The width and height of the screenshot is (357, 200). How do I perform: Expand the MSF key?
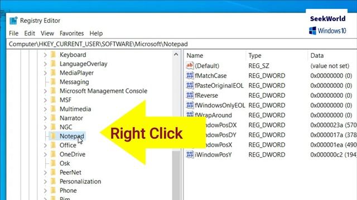coord(45,100)
